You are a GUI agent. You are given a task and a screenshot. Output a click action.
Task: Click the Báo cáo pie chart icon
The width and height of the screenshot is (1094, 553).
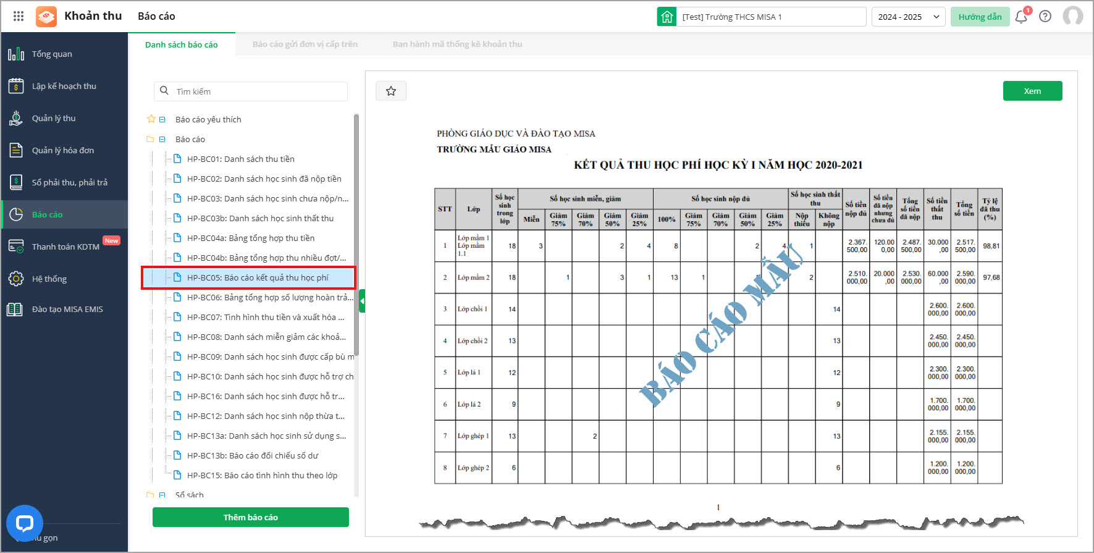[16, 214]
